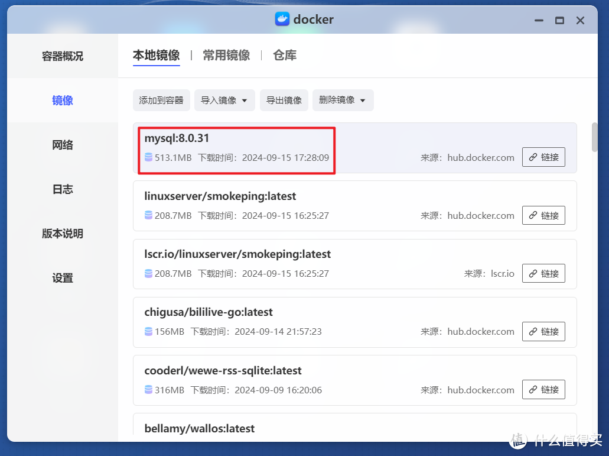
Task: Expand the 导入镜像 dropdown
Action: (224, 101)
